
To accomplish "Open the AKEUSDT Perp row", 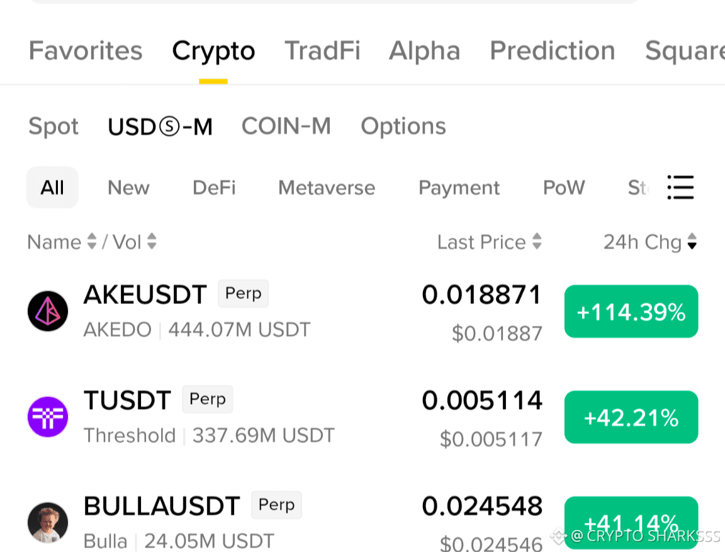I will [362, 312].
